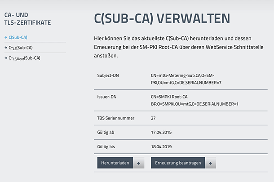The height and width of the screenshot is (182, 274).
Task: Click the arrow icon beside Erneuerung beantragen
Action: coord(210,163)
